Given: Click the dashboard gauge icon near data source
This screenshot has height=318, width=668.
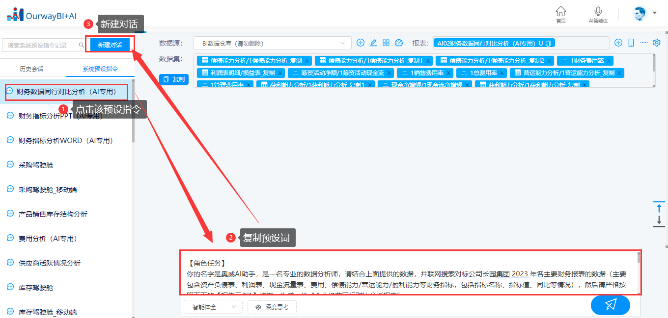Looking at the screenshot, I should click(x=399, y=43).
